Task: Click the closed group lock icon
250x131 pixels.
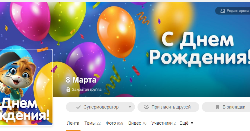Action: point(68,90)
